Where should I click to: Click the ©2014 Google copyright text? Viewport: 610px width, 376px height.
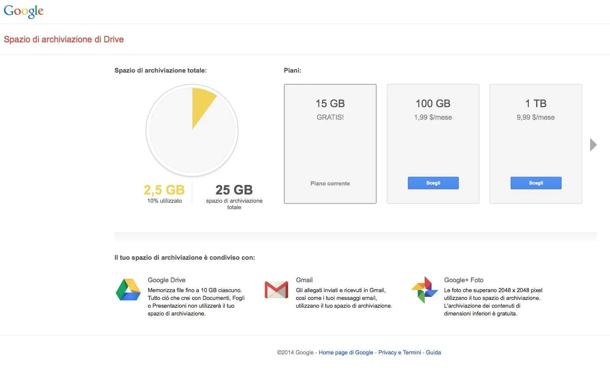tap(295, 353)
